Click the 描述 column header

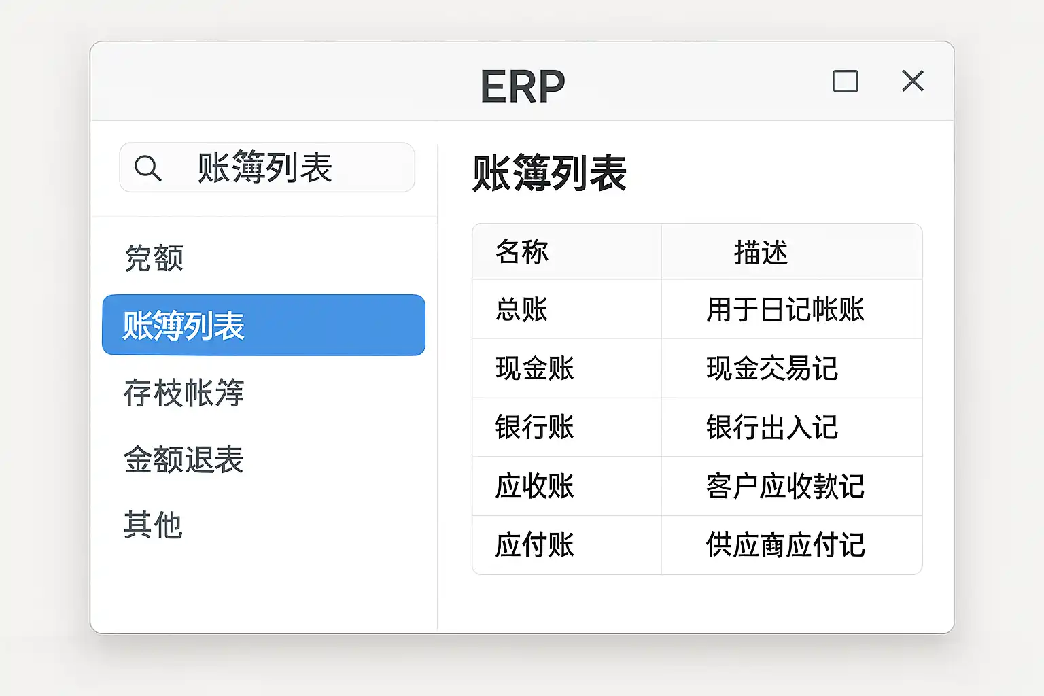(x=761, y=253)
